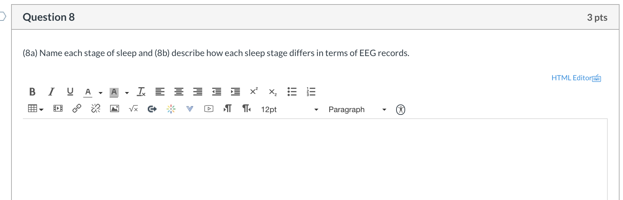Create a bulleted list

(292, 91)
